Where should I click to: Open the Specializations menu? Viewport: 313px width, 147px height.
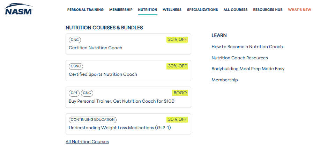tap(202, 9)
